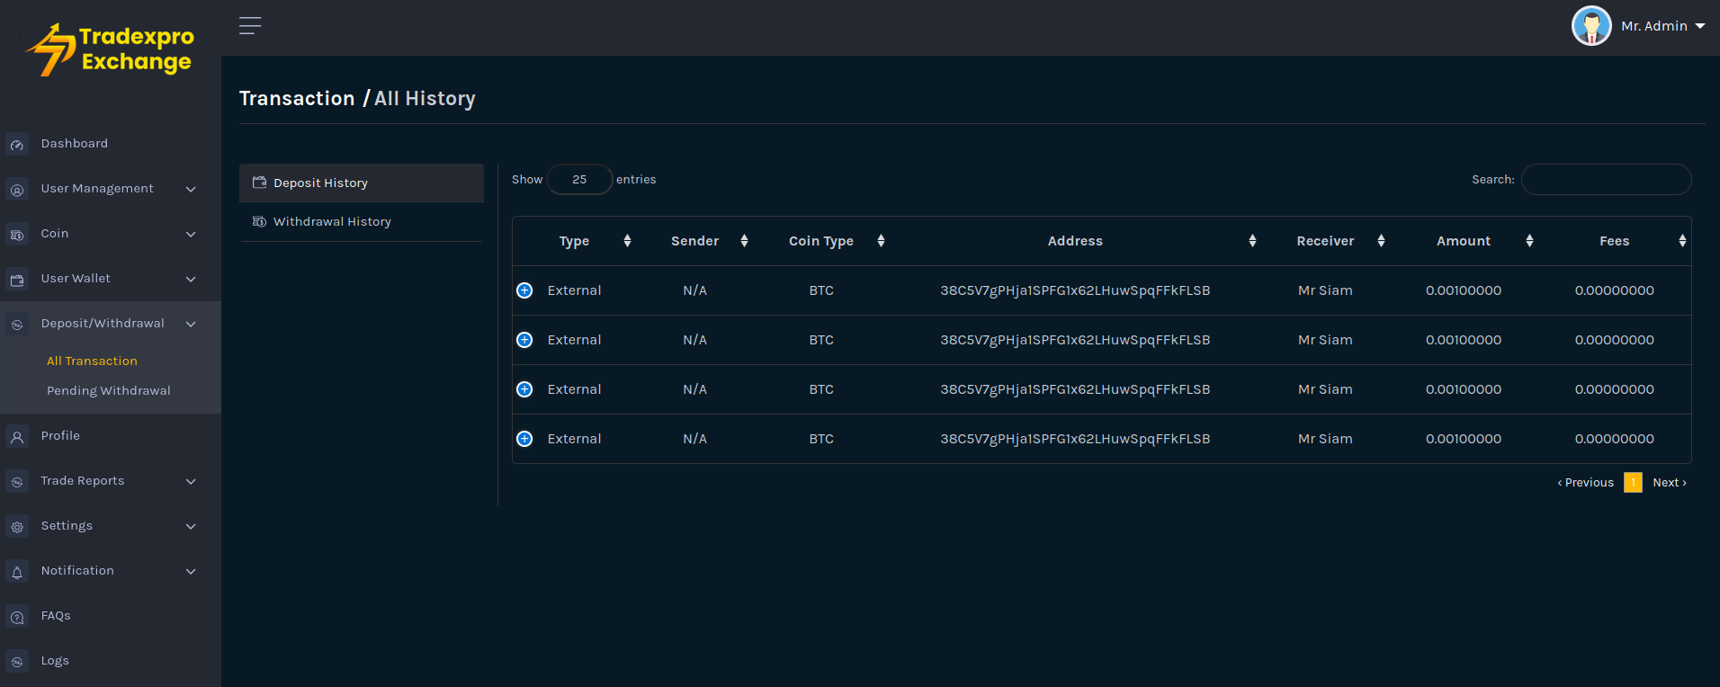The image size is (1720, 687).
Task: Expand the second transaction row plus icon
Action: 524,340
